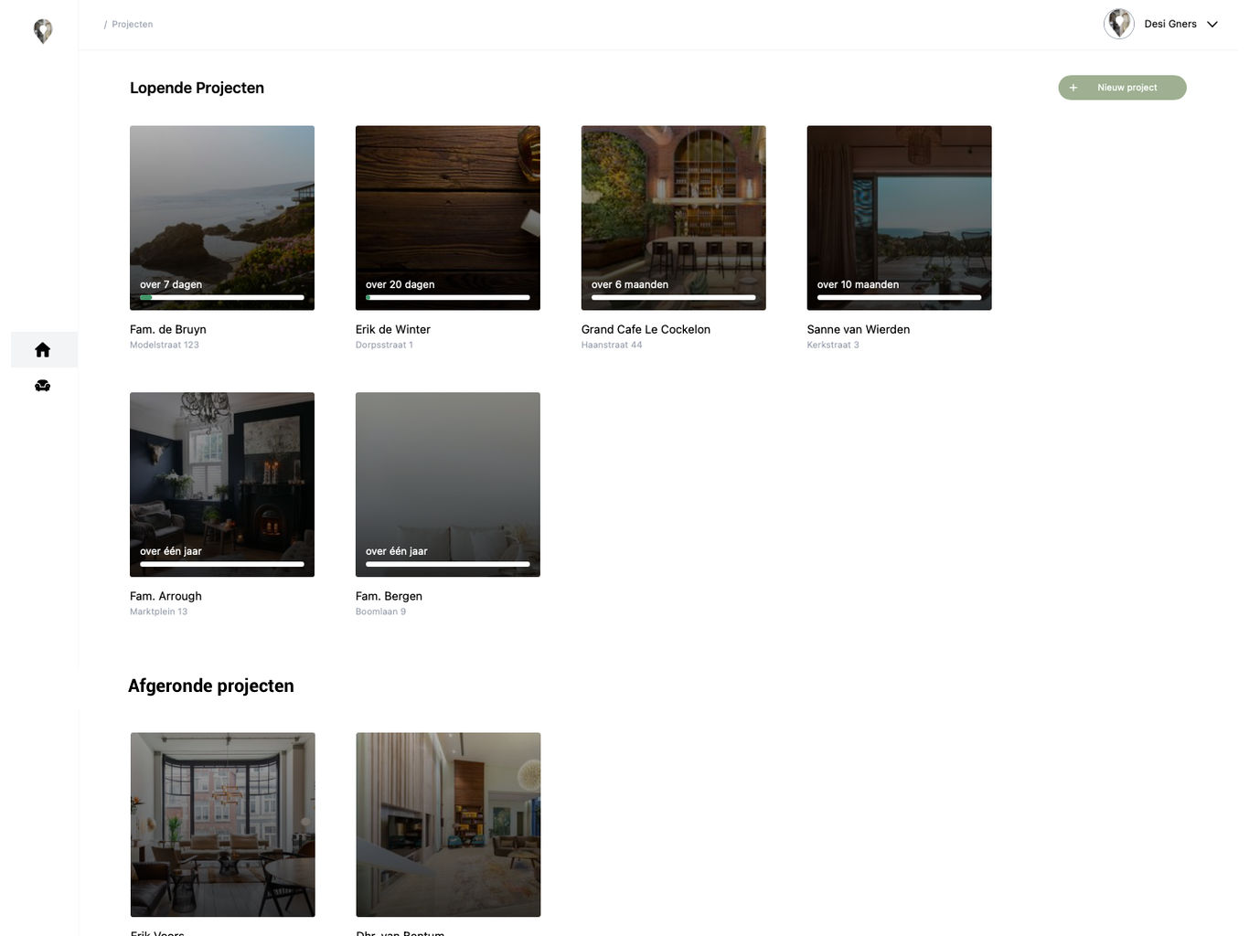The height and width of the screenshot is (936, 1249).
Task: Click the Lopende Projecten heading
Action: [x=197, y=88]
